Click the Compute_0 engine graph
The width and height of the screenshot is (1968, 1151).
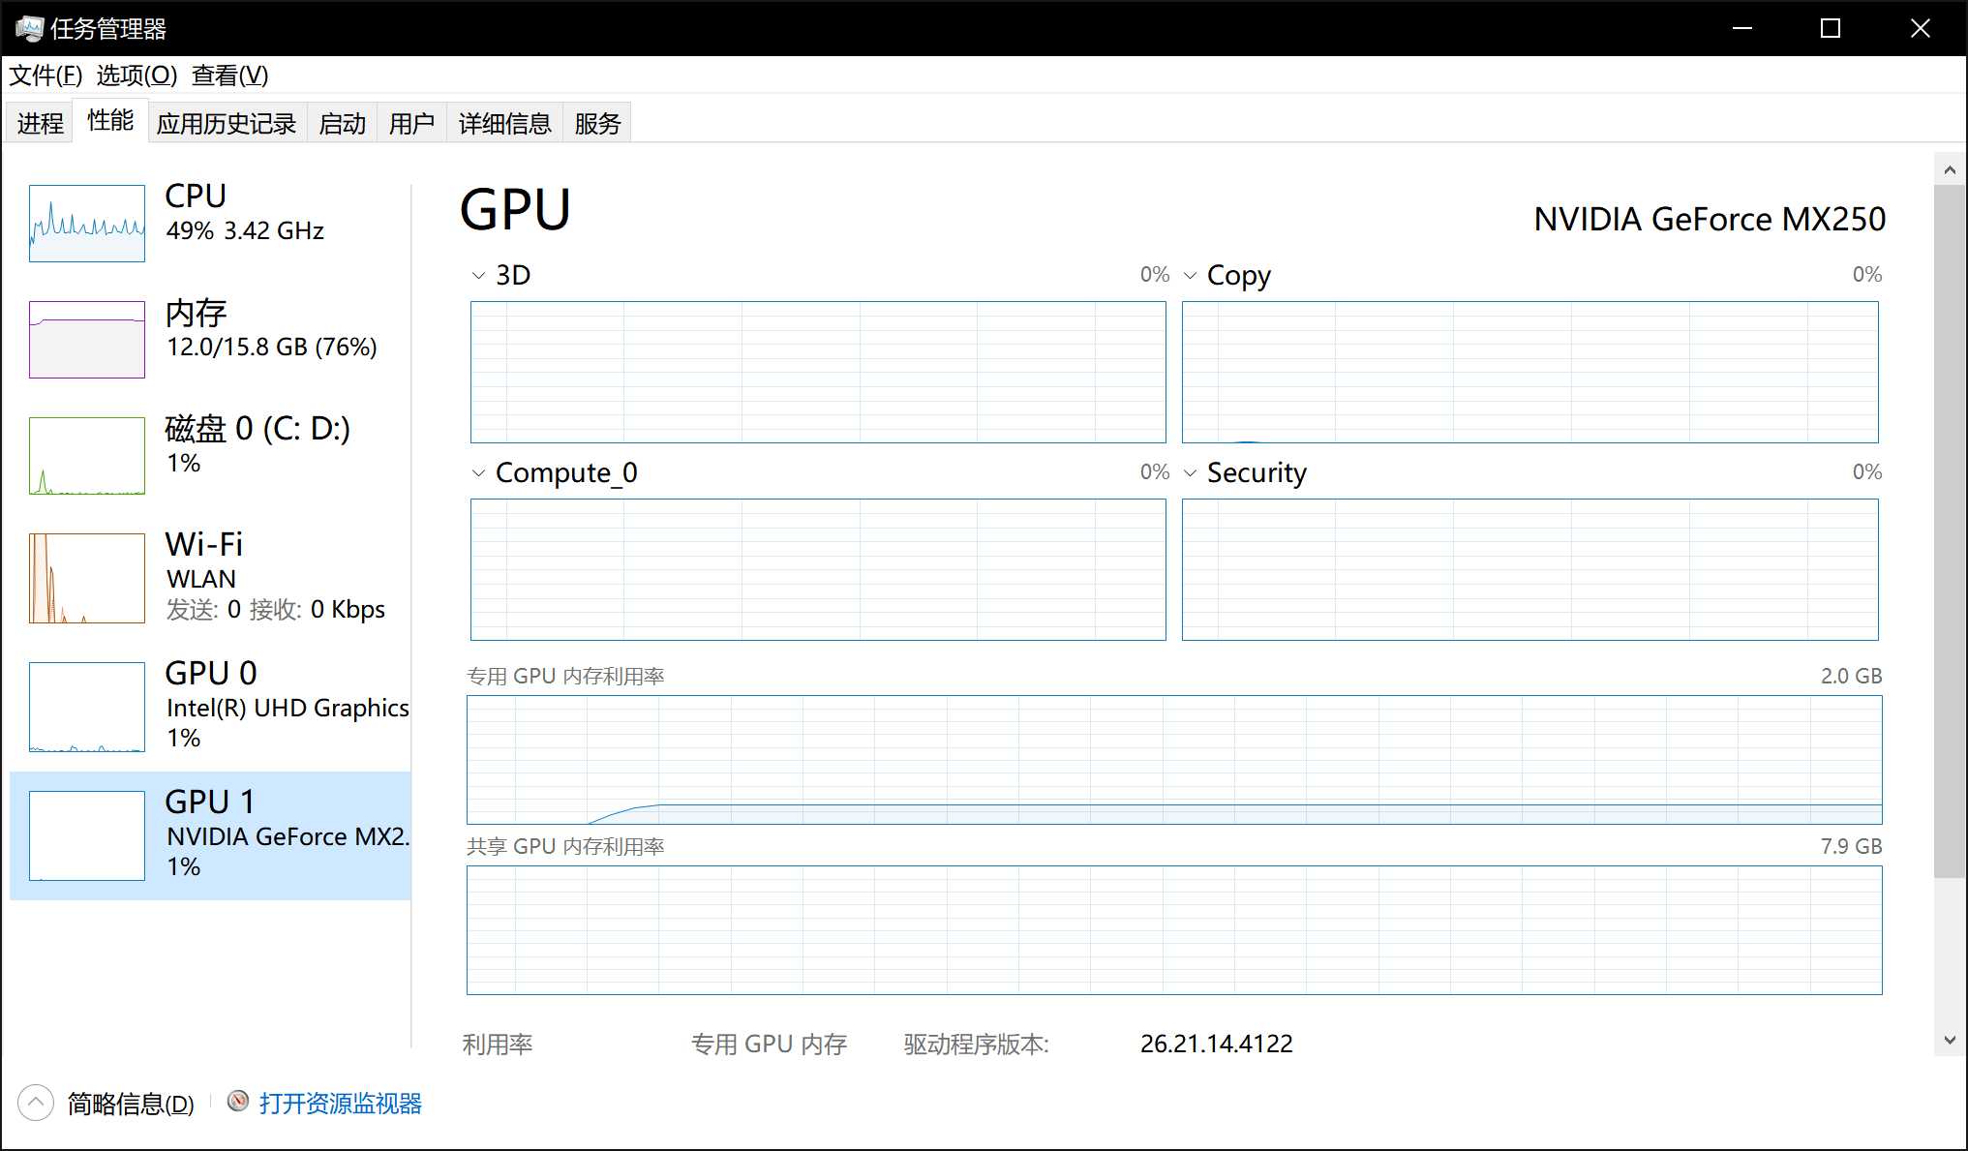[818, 570]
